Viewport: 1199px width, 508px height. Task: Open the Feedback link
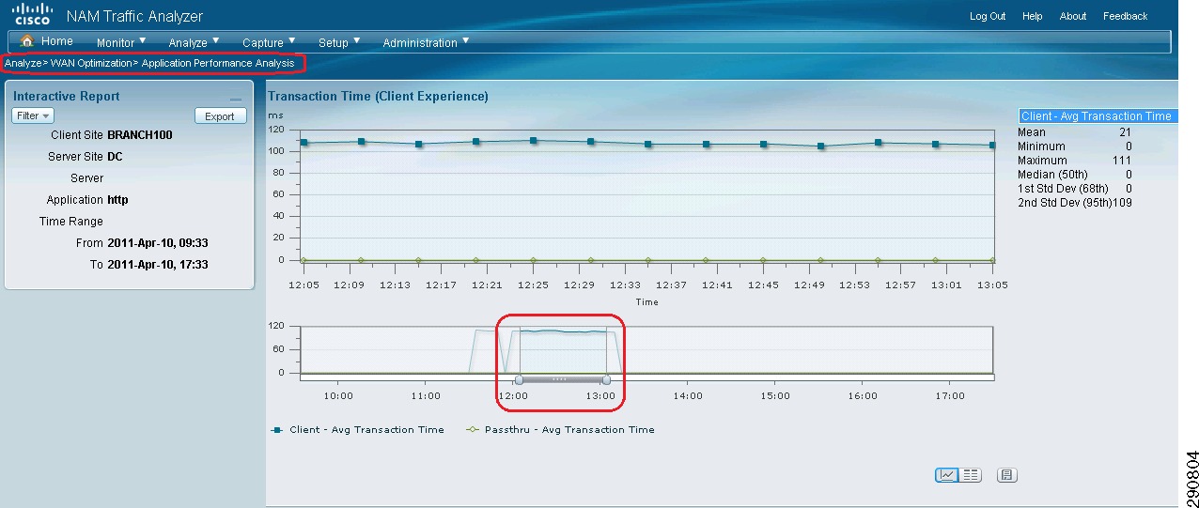(x=1126, y=16)
